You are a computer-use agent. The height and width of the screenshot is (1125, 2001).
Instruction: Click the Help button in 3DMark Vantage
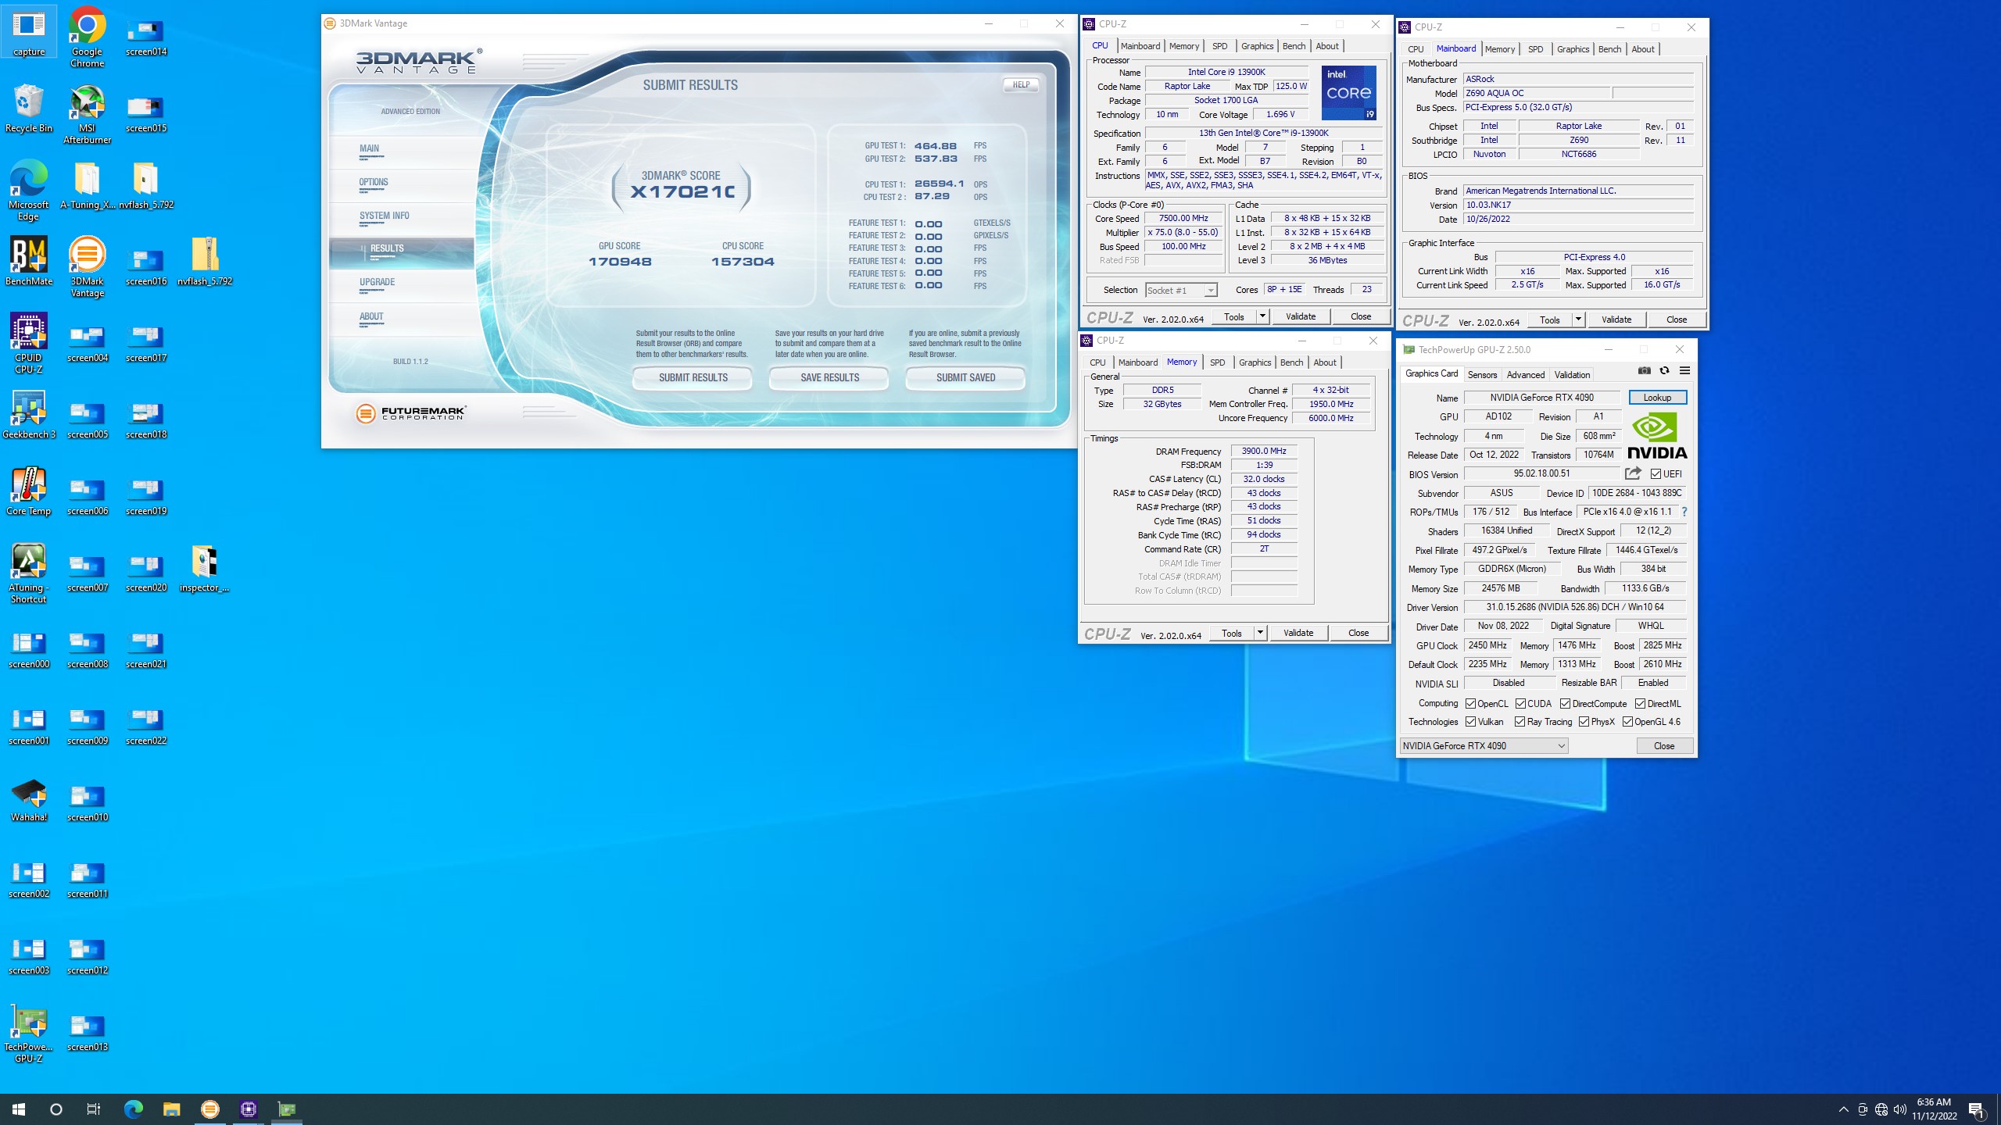tap(1021, 85)
